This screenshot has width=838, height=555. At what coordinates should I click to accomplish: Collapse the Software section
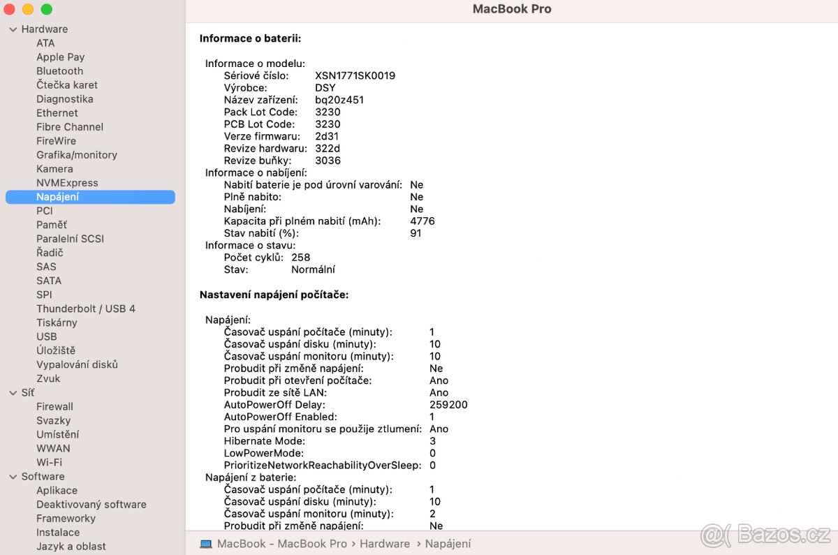pos(13,477)
